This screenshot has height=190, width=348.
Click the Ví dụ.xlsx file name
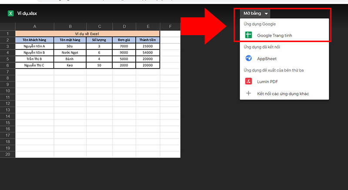click(x=27, y=13)
